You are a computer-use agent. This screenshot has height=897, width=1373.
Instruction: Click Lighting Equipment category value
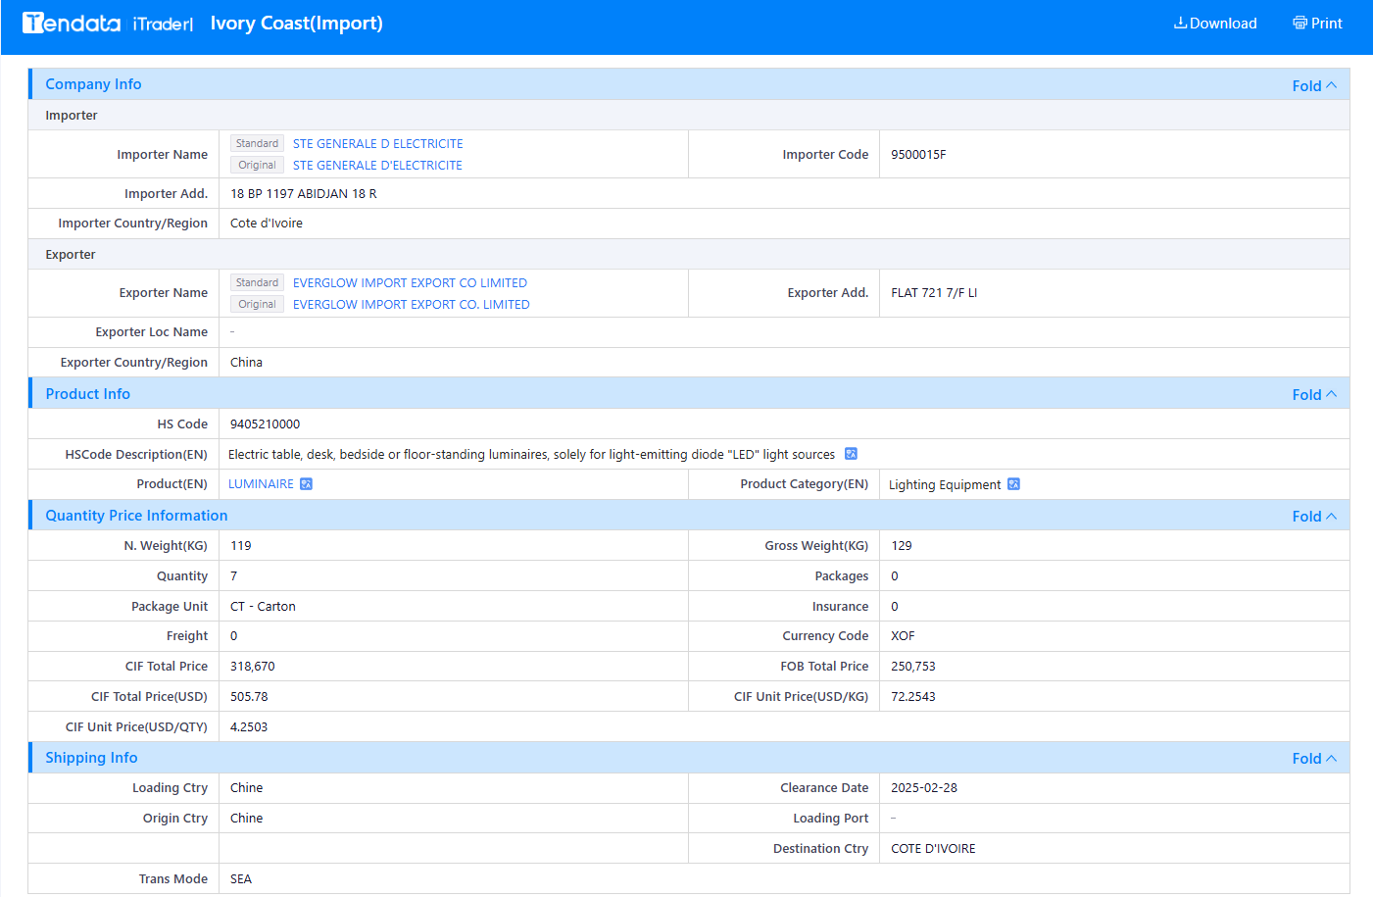pos(945,484)
